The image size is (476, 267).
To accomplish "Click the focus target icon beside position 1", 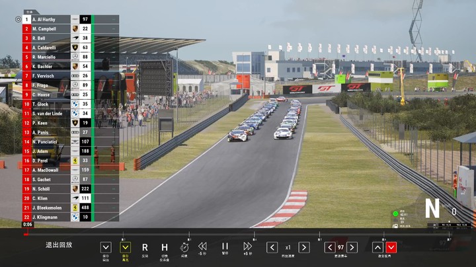I will 18,19.
